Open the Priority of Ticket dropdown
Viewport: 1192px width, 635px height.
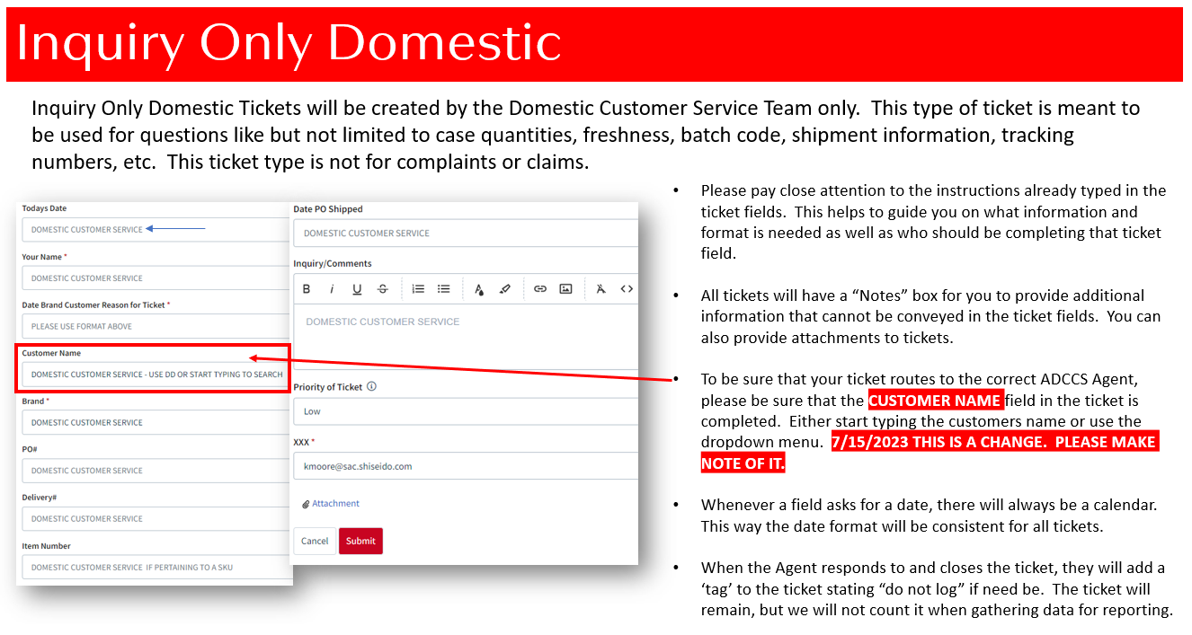click(x=466, y=411)
